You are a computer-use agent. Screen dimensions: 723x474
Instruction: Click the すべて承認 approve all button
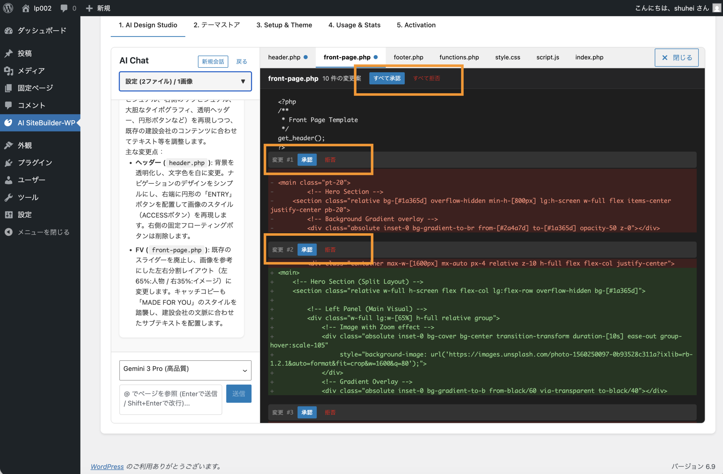[387, 78]
